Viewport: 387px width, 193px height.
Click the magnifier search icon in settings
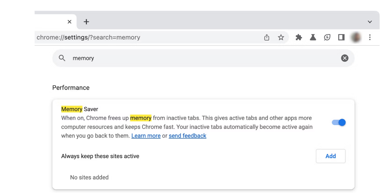[x=62, y=58]
